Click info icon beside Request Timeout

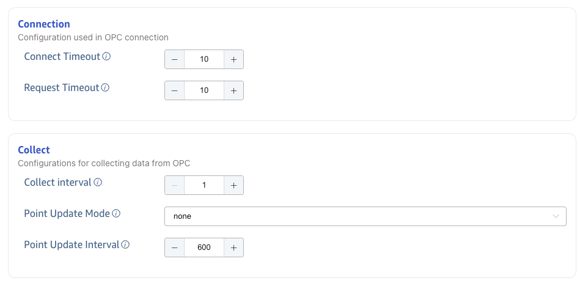[105, 88]
